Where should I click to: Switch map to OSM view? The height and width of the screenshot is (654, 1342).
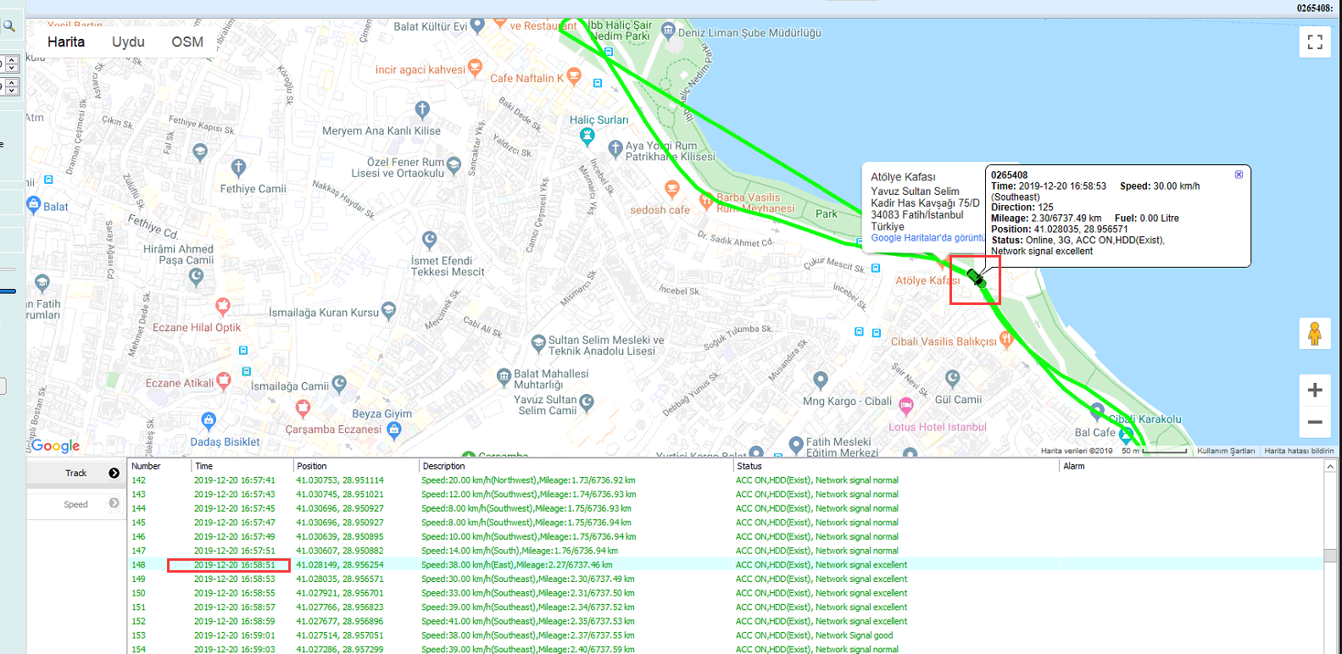(x=187, y=42)
